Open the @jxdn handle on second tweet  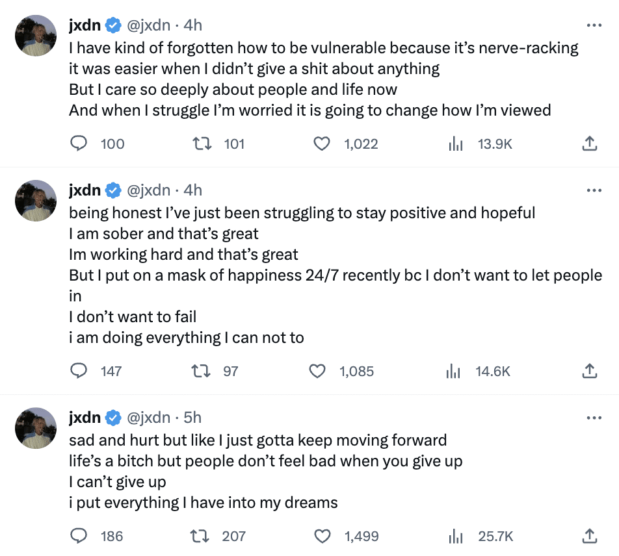tap(148, 190)
